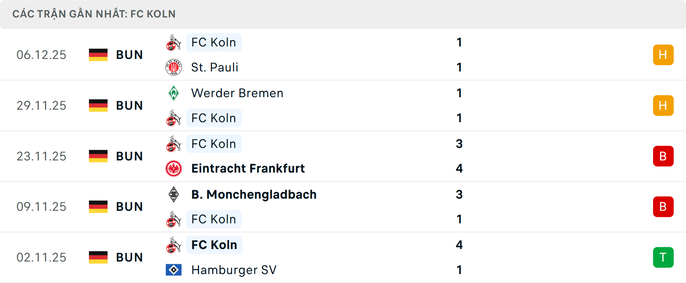The width and height of the screenshot is (686, 283).
Task: Open the Hamburger SV team link
Action: [234, 270]
